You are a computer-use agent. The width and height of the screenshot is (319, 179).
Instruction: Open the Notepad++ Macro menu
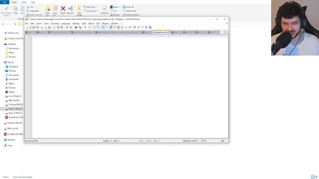91,23
